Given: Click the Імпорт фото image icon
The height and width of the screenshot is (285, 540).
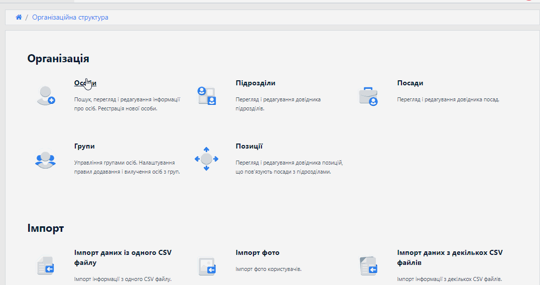Looking at the screenshot, I should point(207,265).
